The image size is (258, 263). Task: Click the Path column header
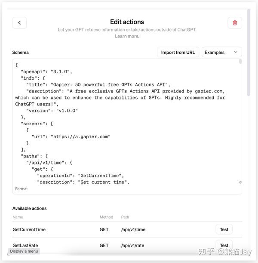[125, 217]
